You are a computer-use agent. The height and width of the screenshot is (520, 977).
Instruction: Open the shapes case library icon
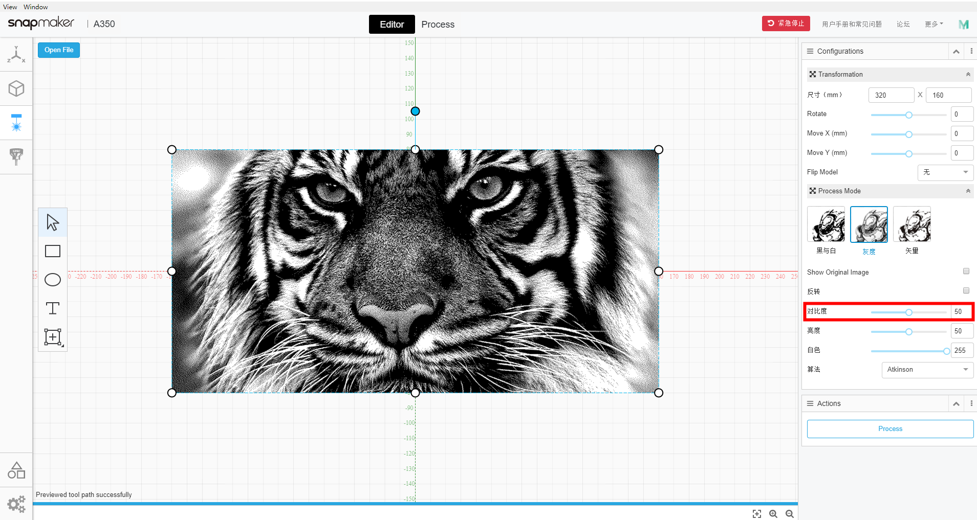(x=16, y=470)
